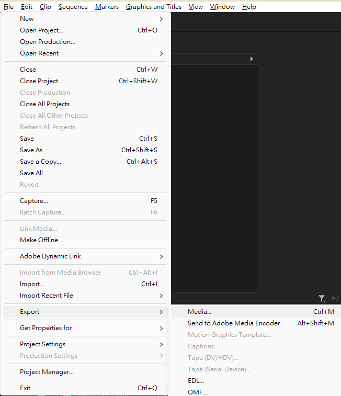Open the Sequence menu in menu bar
Screen dimensions: 341x396
73,7
